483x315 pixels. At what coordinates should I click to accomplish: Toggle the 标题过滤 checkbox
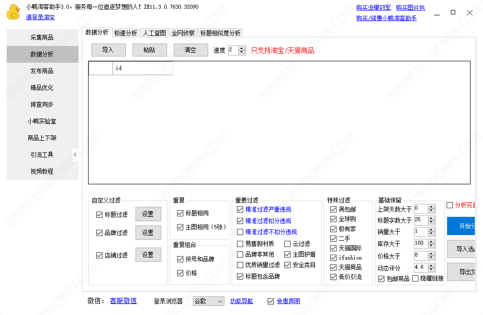point(100,215)
